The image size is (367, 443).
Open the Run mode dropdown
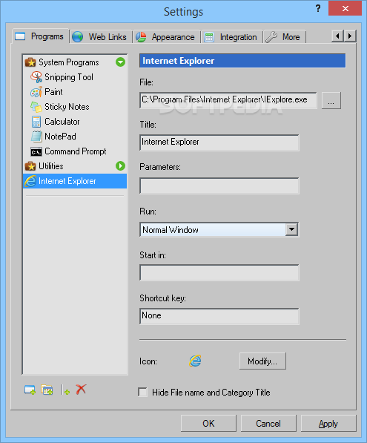point(291,230)
